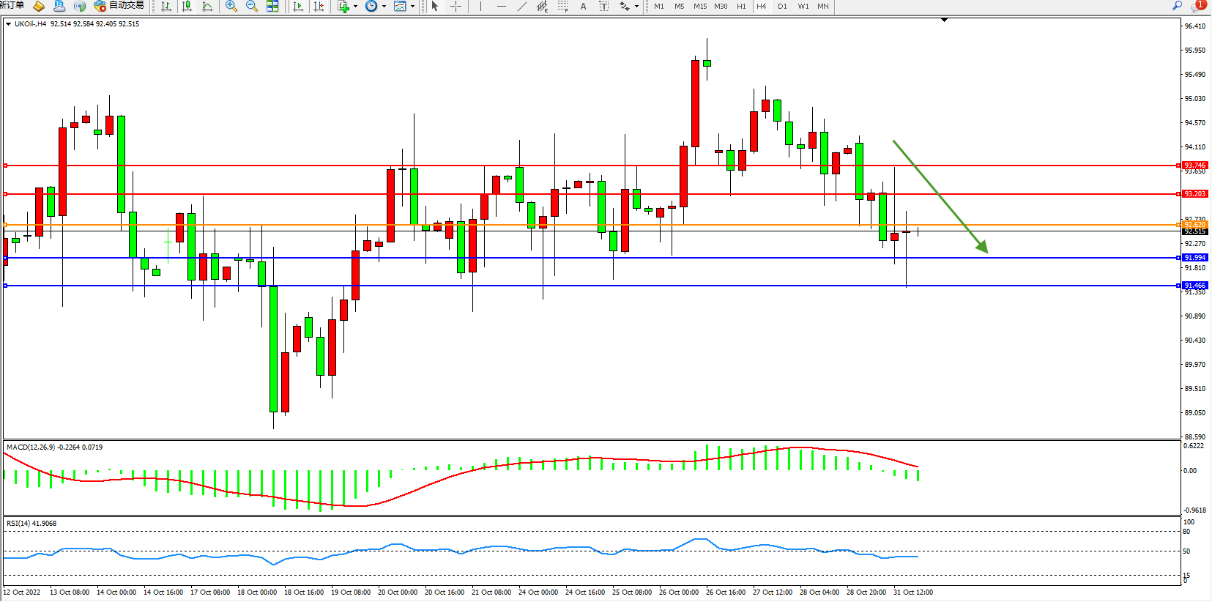Switch to the D1 timeframe
The image size is (1212, 602).
point(782,6)
